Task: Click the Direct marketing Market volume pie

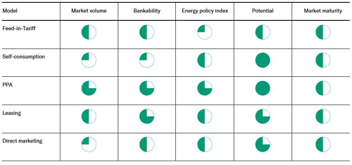Action: (x=89, y=145)
